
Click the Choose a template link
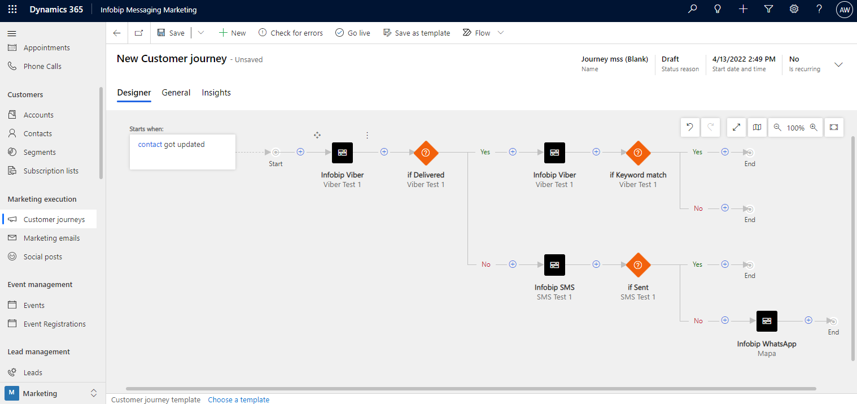click(x=238, y=399)
